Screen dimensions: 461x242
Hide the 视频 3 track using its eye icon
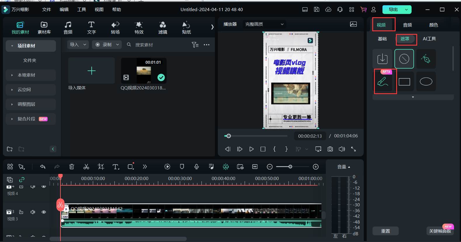[x=44, y=212]
